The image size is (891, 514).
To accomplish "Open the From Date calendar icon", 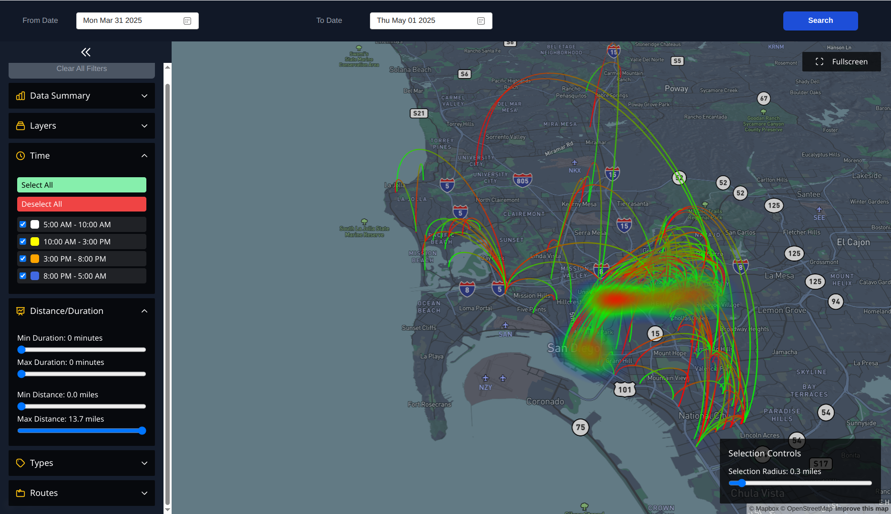I will [x=187, y=21].
